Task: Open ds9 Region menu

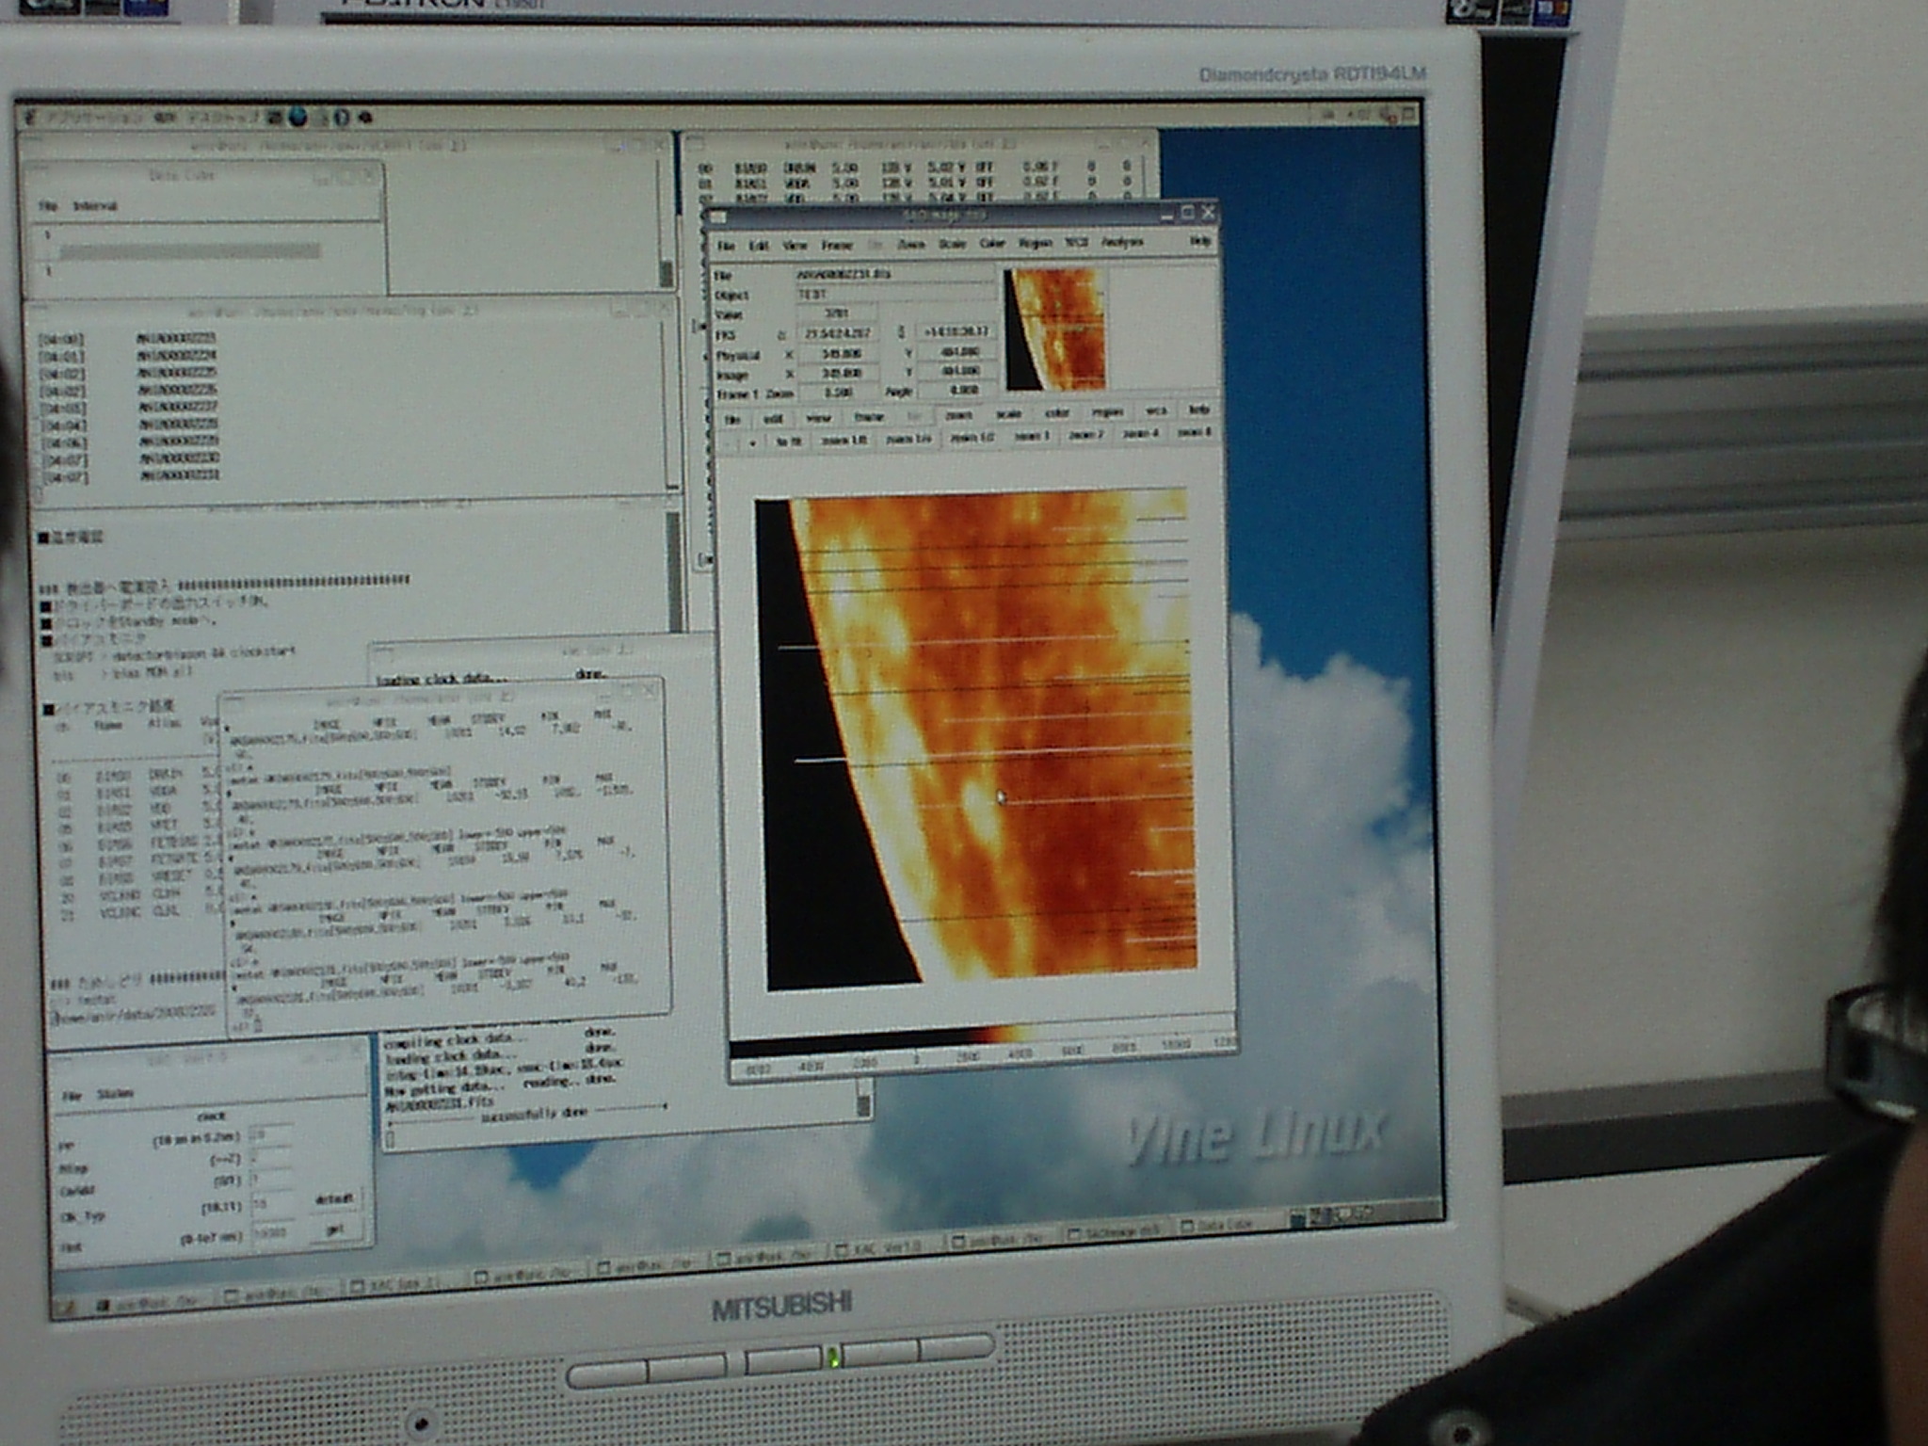Action: (x=1035, y=243)
